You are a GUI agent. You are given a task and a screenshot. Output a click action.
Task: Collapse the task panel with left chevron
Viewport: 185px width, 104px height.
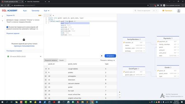(2, 16)
